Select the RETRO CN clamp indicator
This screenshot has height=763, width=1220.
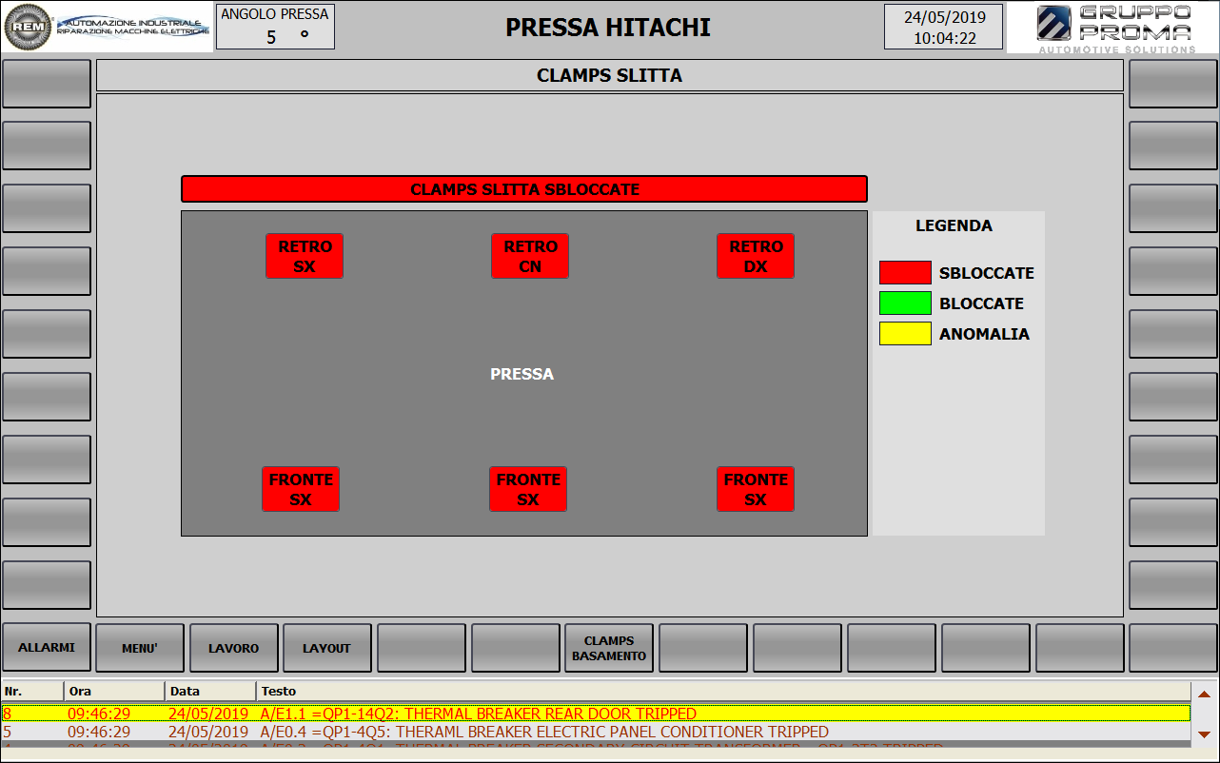pos(530,256)
